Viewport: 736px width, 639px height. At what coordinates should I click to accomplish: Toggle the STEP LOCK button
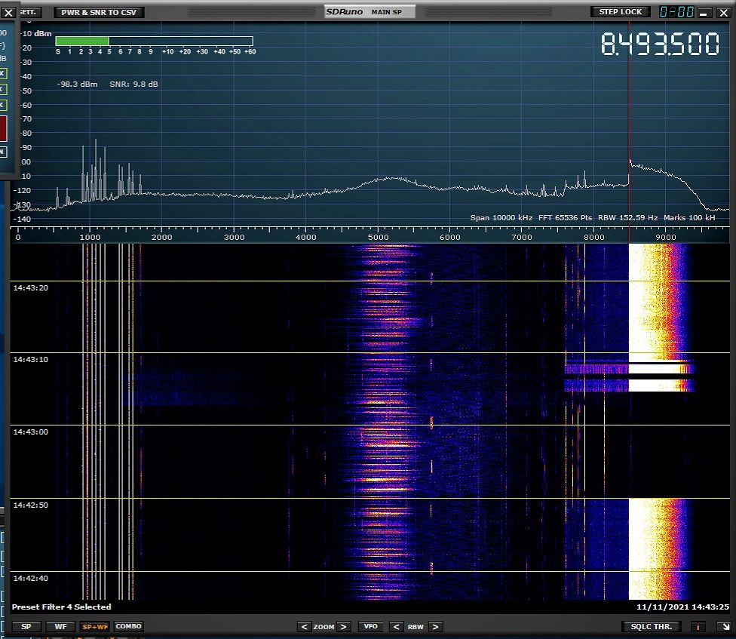pyautogui.click(x=620, y=12)
